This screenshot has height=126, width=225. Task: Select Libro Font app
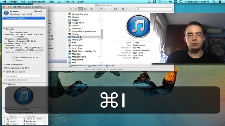click(77, 48)
